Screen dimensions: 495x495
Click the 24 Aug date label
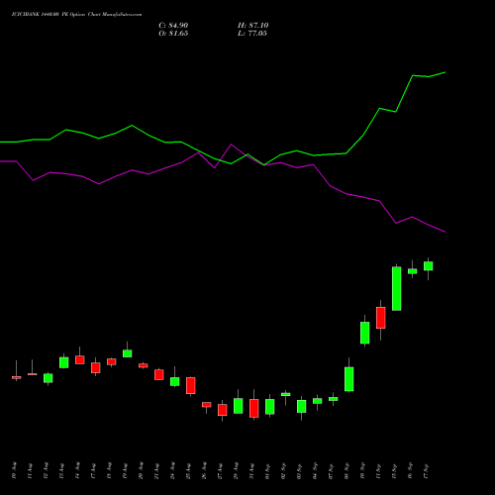[x=172, y=471]
